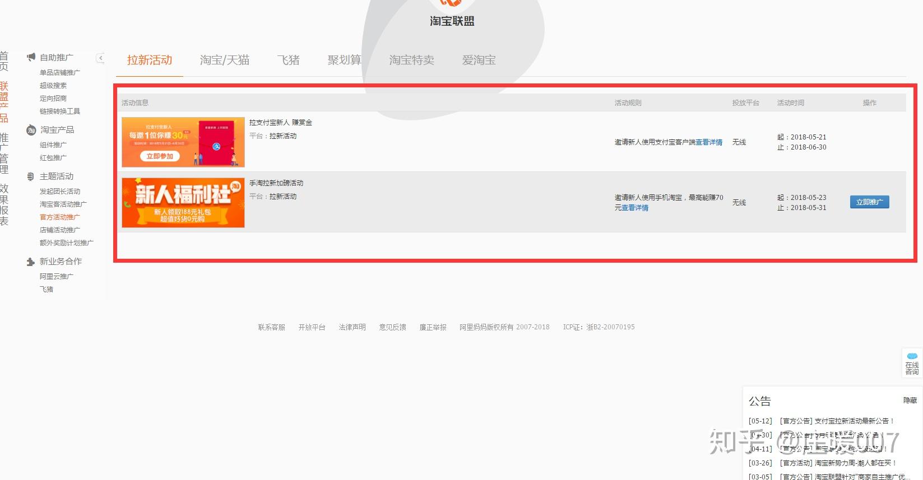Collapse the sidebar with the arrow button
Image resolution: width=923 pixels, height=480 pixels.
coord(100,58)
